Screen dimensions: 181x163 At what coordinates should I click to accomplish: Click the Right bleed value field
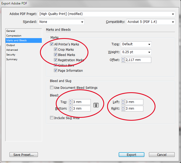(134, 109)
